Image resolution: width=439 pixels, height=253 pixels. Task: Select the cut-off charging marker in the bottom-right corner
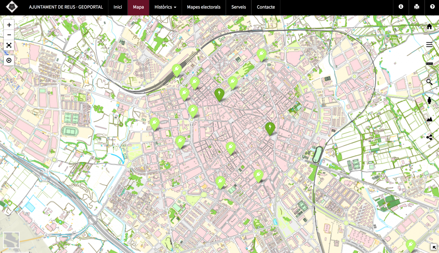[411, 245]
